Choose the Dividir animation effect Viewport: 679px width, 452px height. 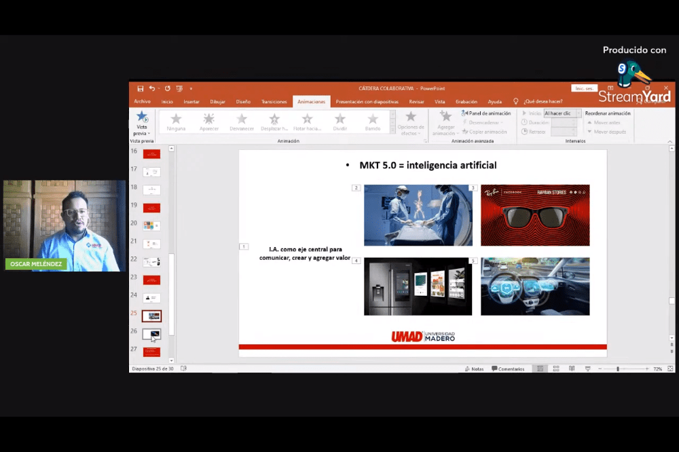coord(339,121)
